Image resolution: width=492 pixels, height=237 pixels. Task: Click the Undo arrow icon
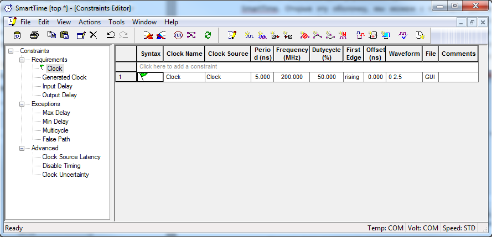[111, 35]
